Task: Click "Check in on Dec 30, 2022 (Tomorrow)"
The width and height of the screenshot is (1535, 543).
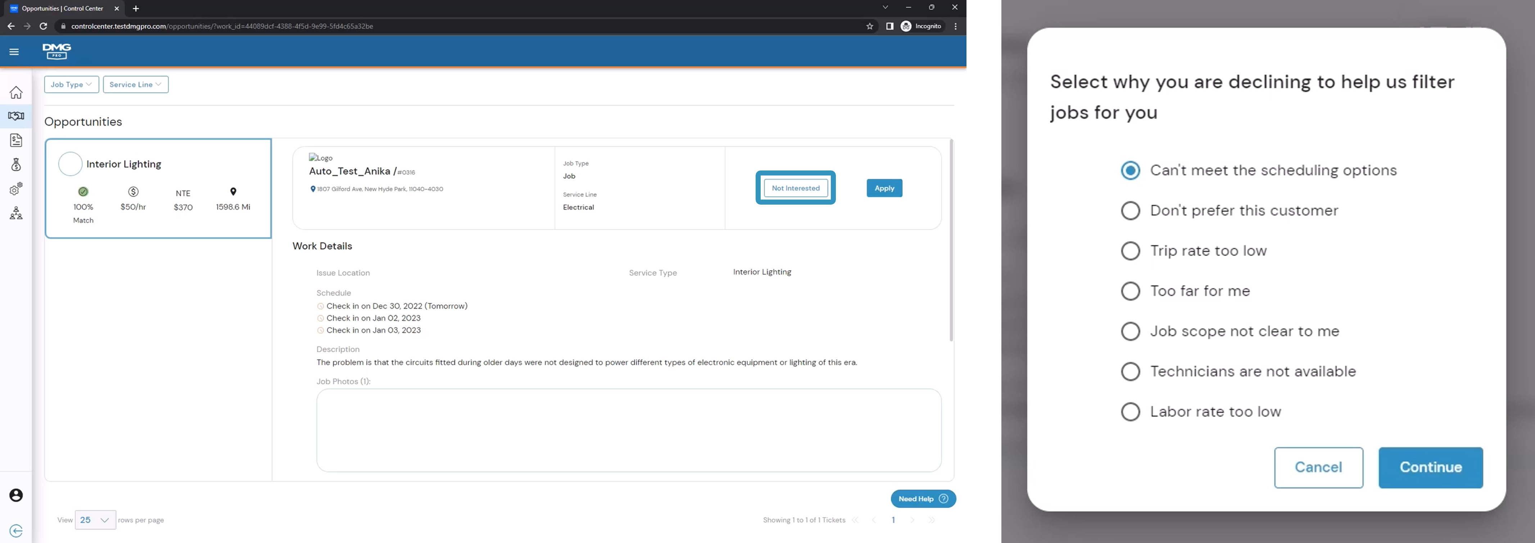Action: coord(397,306)
